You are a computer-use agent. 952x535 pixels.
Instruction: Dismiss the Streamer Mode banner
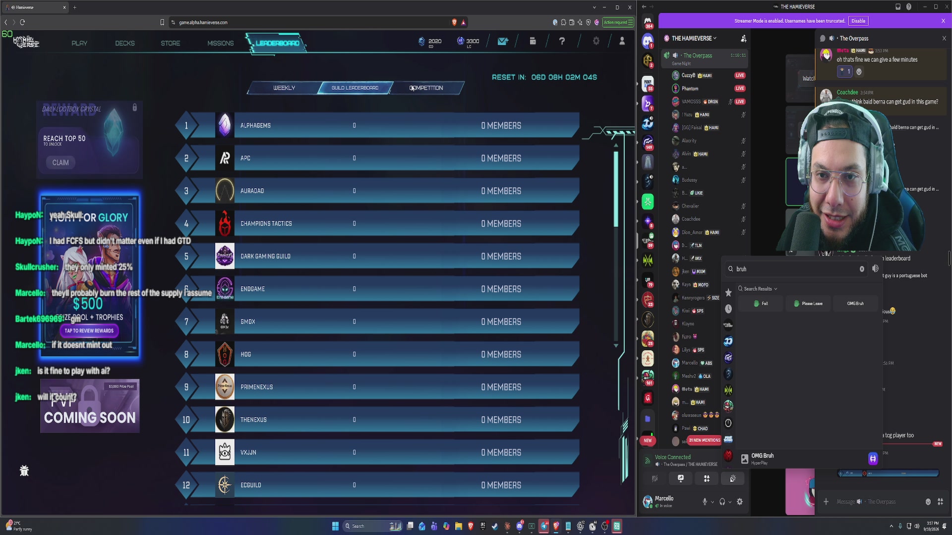point(943,21)
